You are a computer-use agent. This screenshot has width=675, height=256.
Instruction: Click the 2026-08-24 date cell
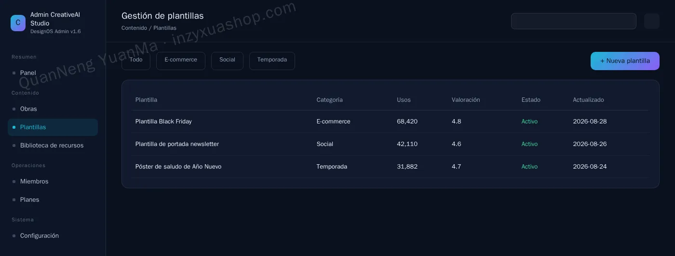tap(590, 167)
